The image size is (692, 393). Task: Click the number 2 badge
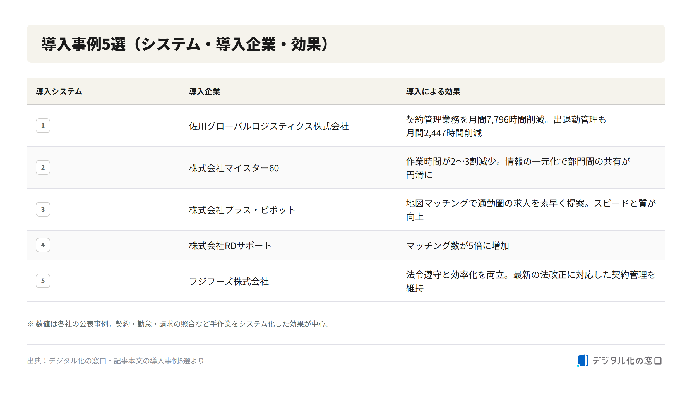pos(43,167)
